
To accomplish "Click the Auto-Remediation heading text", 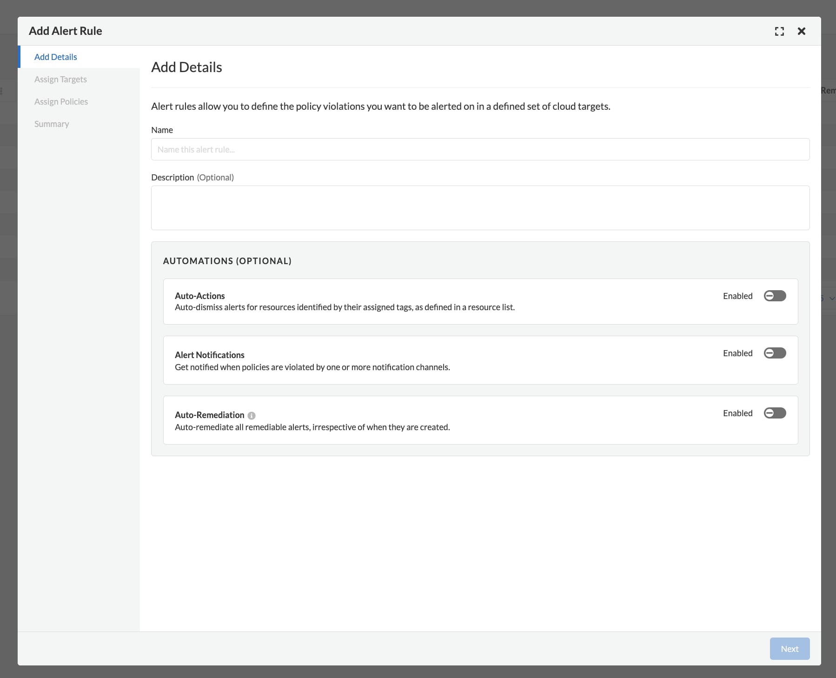I will pyautogui.click(x=210, y=415).
